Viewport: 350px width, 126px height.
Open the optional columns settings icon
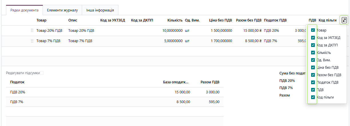(x=344, y=20)
